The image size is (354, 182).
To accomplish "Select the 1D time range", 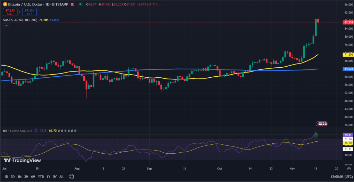I will click(6, 176).
